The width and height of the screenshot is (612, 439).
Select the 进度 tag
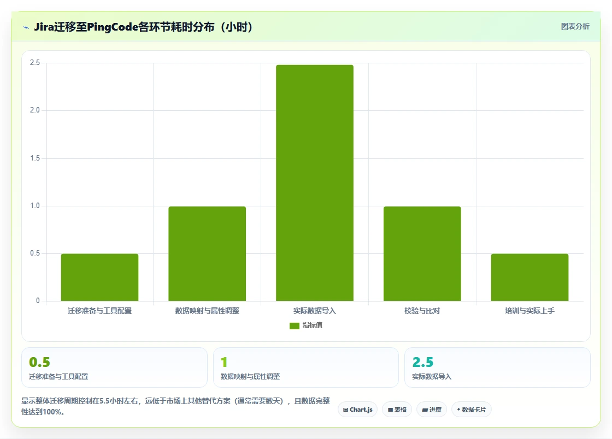pyautogui.click(x=432, y=410)
